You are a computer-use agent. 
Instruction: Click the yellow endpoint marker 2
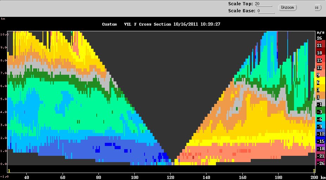[x=314, y=171]
